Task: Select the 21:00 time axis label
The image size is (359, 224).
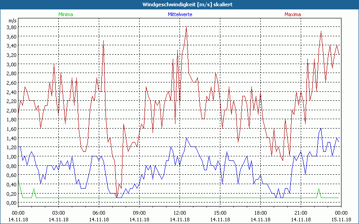Action: (x=301, y=212)
